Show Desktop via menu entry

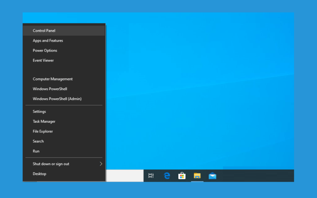pos(64,174)
